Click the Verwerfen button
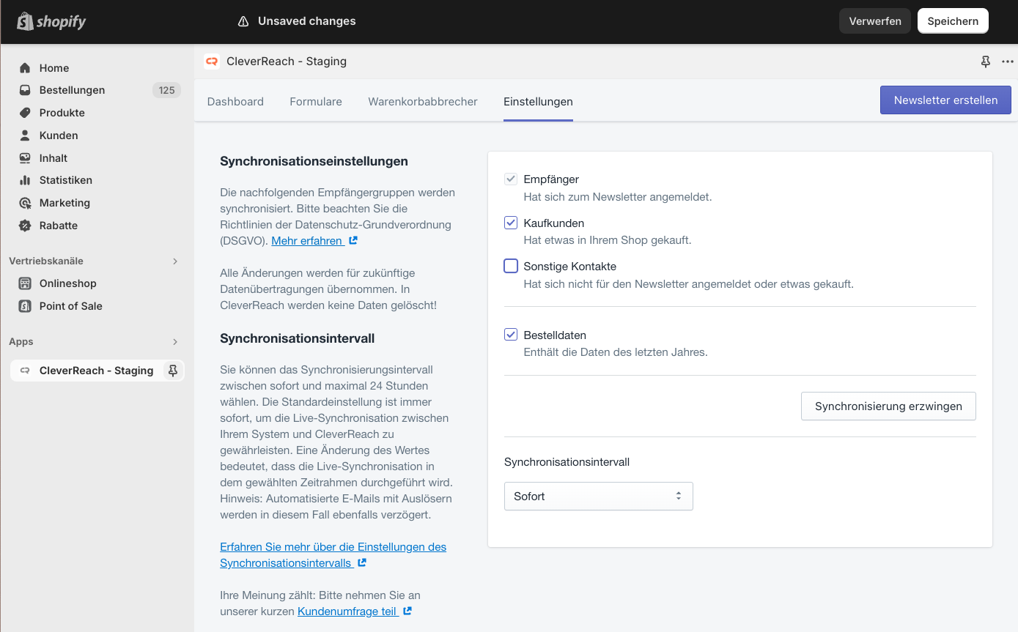The height and width of the screenshot is (632, 1018). (x=875, y=21)
